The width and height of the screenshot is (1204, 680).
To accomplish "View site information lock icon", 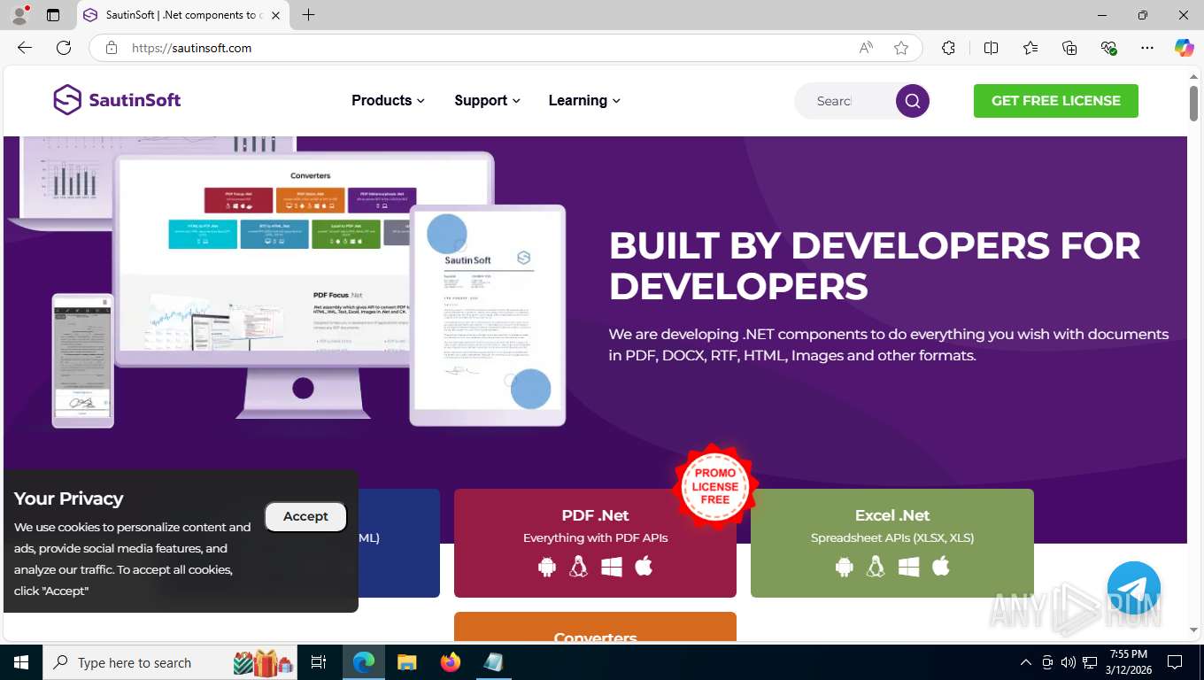I will pos(112,48).
